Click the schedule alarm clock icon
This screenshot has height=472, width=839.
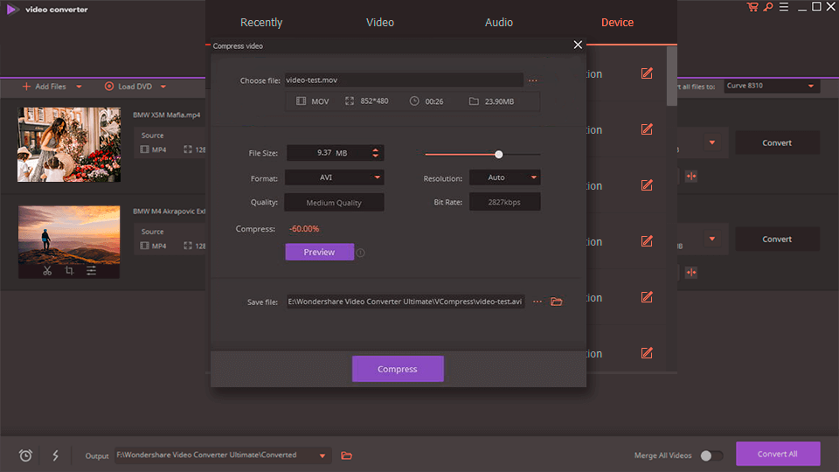pyautogui.click(x=25, y=455)
